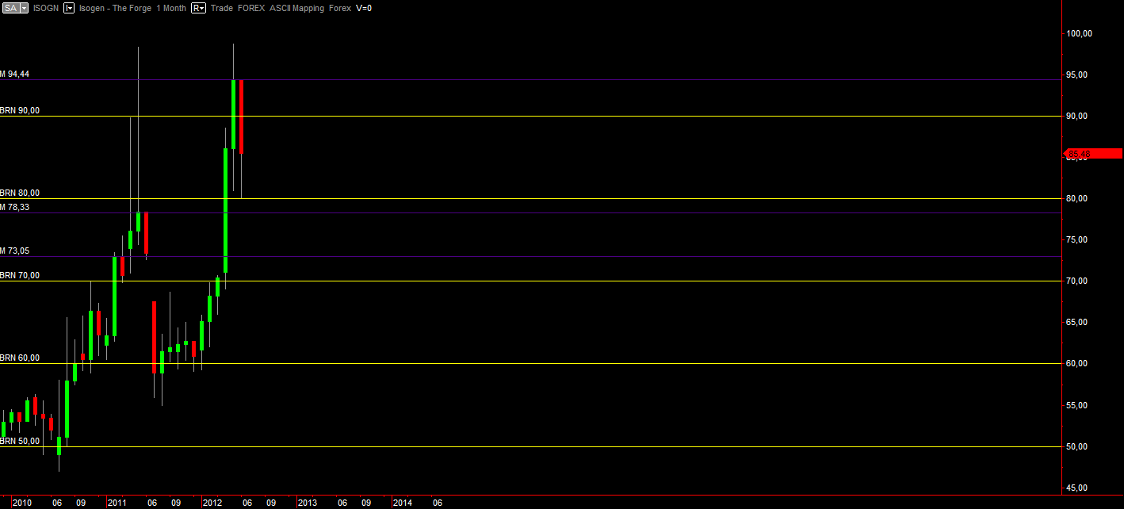Click the ISOGN symbol label

(44, 8)
